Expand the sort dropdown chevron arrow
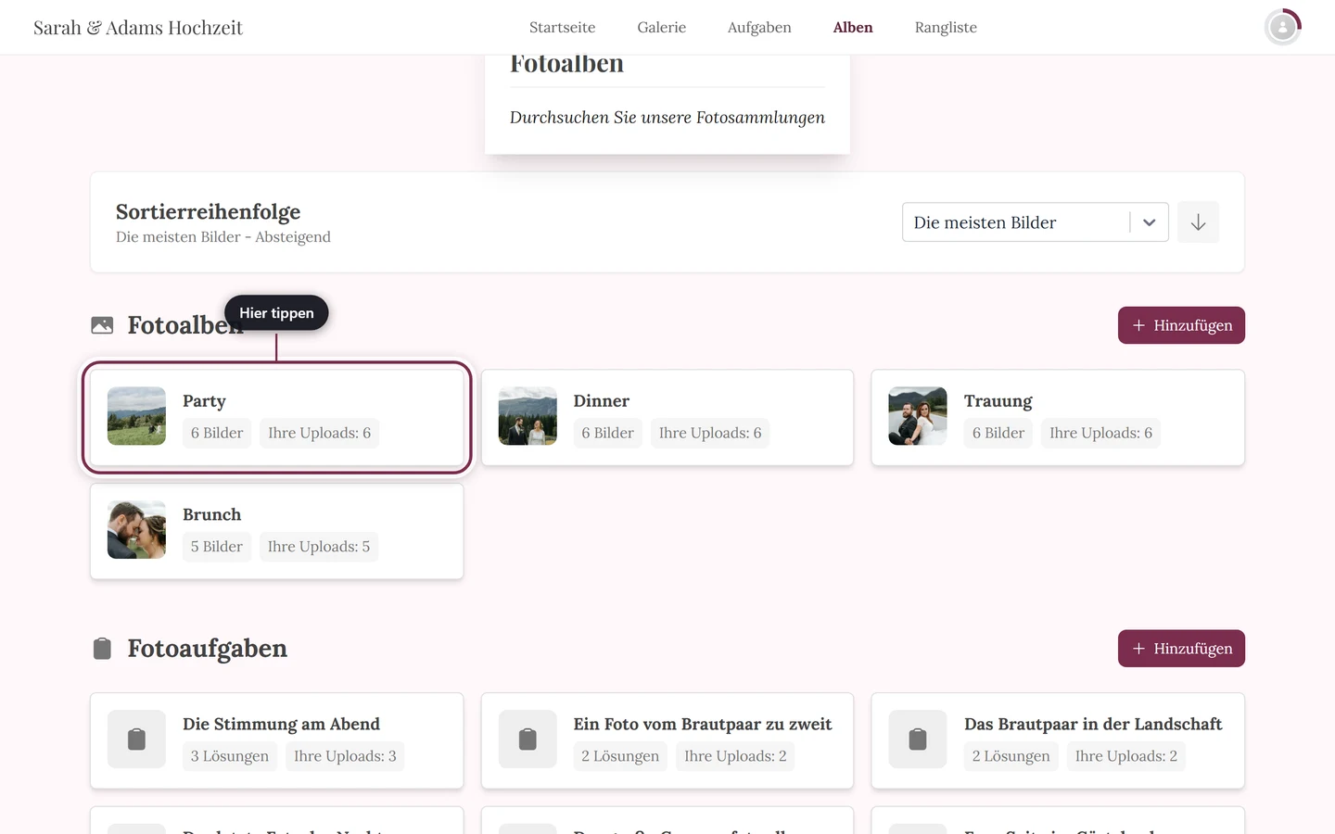 tap(1150, 222)
